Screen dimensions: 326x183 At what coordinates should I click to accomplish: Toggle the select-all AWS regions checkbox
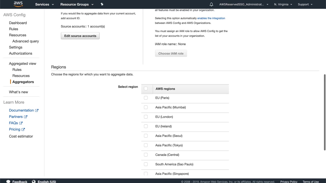(x=146, y=88)
